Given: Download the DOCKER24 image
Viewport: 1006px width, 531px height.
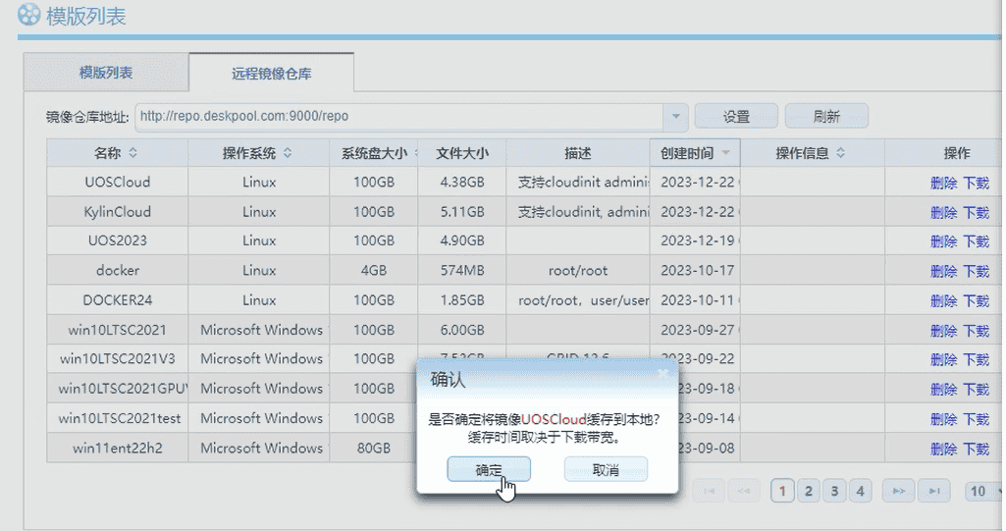Looking at the screenshot, I should 976,300.
